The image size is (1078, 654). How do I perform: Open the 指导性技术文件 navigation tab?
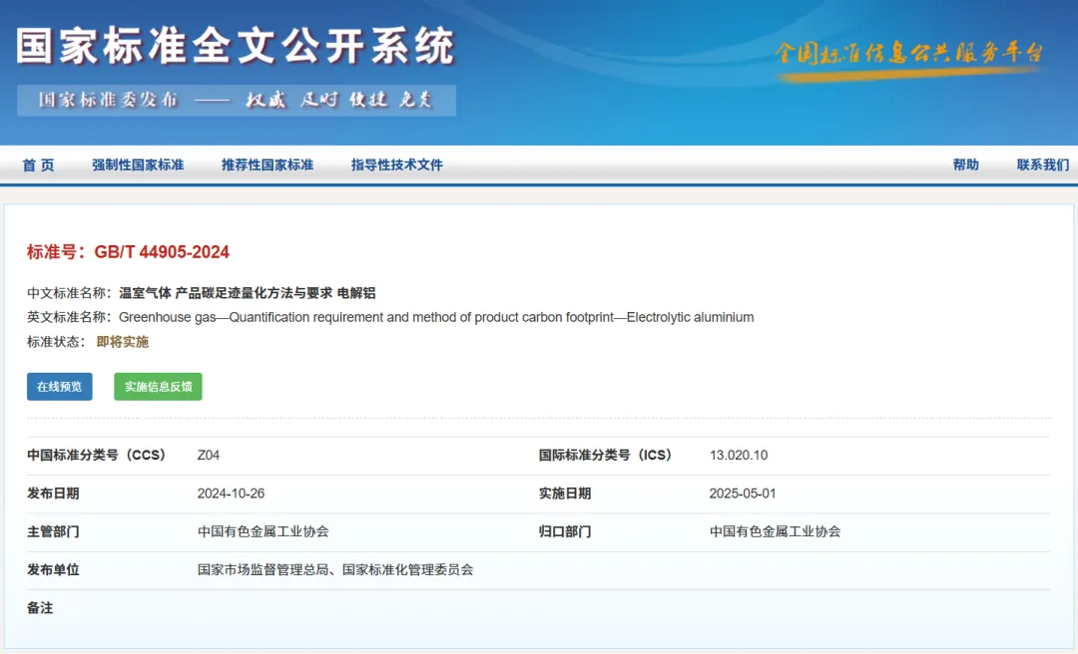[x=395, y=164]
